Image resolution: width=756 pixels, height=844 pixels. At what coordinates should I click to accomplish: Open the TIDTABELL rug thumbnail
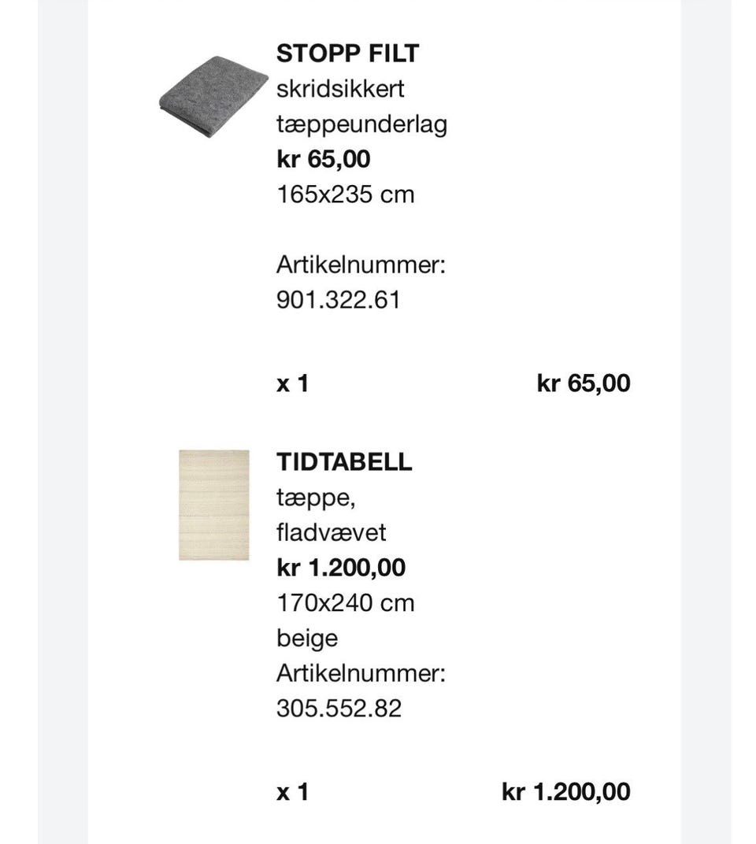(x=213, y=505)
